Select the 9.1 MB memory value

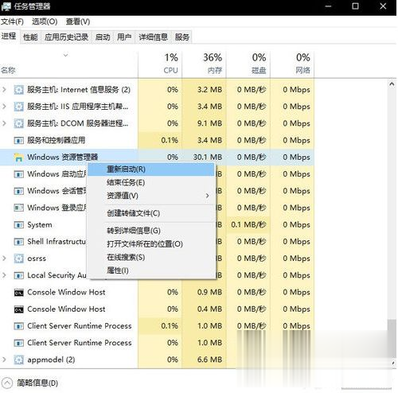point(209,123)
